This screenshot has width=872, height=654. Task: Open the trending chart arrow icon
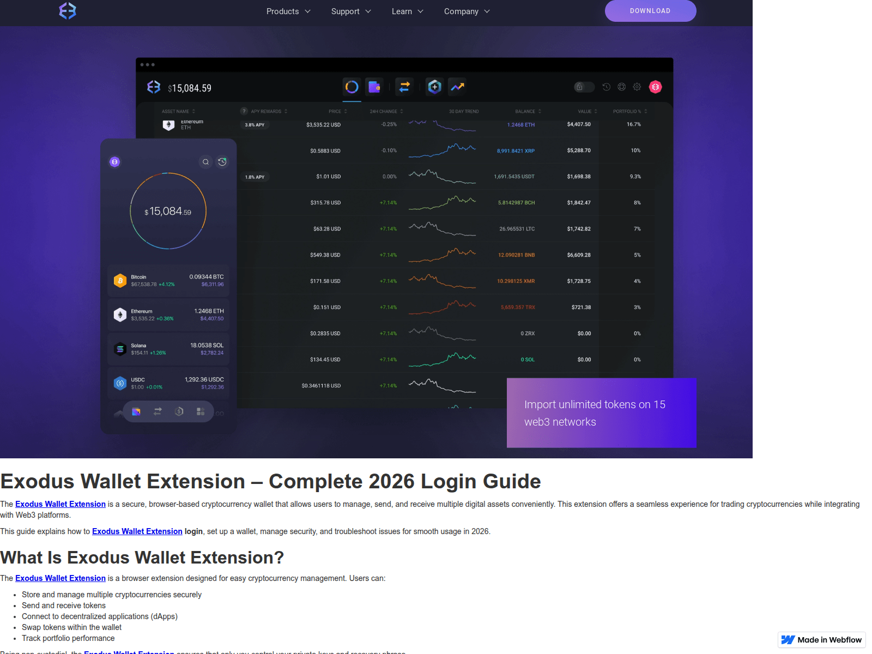[457, 87]
